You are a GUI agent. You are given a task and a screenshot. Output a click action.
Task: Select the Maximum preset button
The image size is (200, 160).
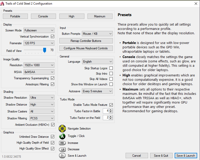coord(100,16)
